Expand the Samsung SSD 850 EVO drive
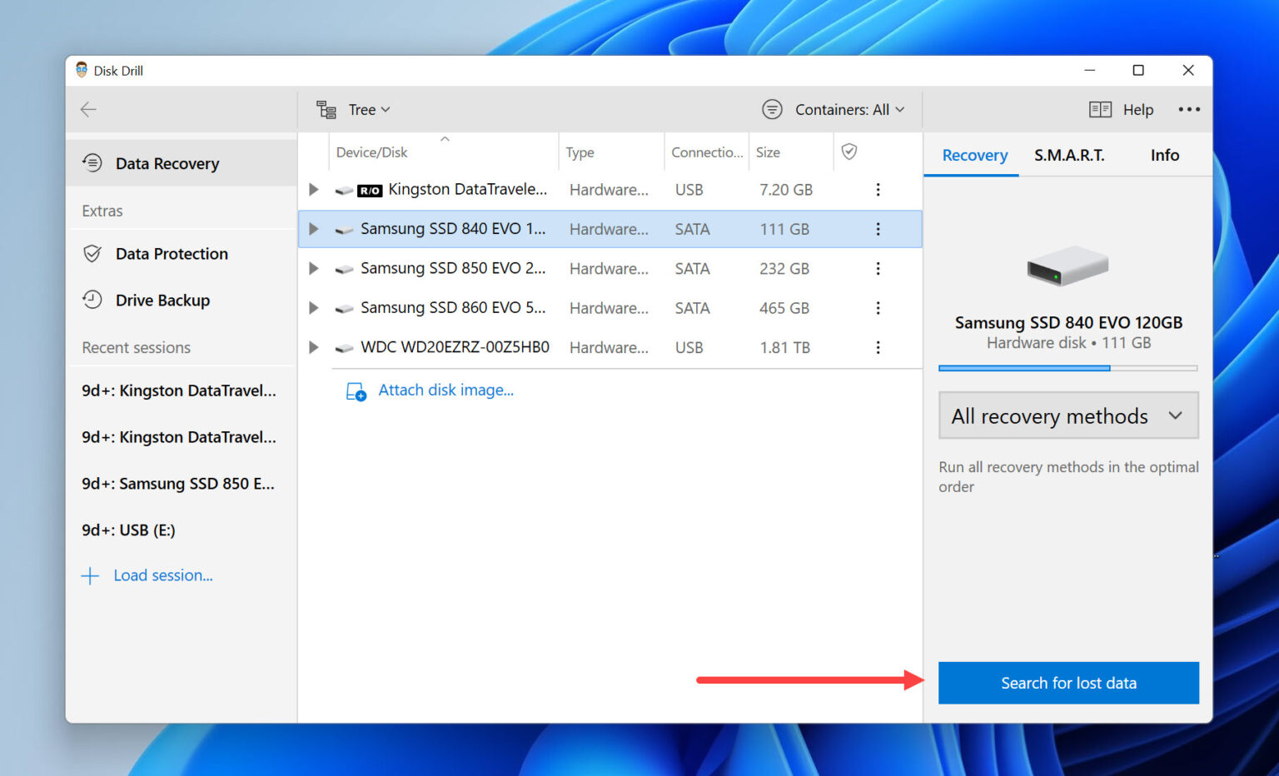The width and height of the screenshot is (1279, 776). 313,268
